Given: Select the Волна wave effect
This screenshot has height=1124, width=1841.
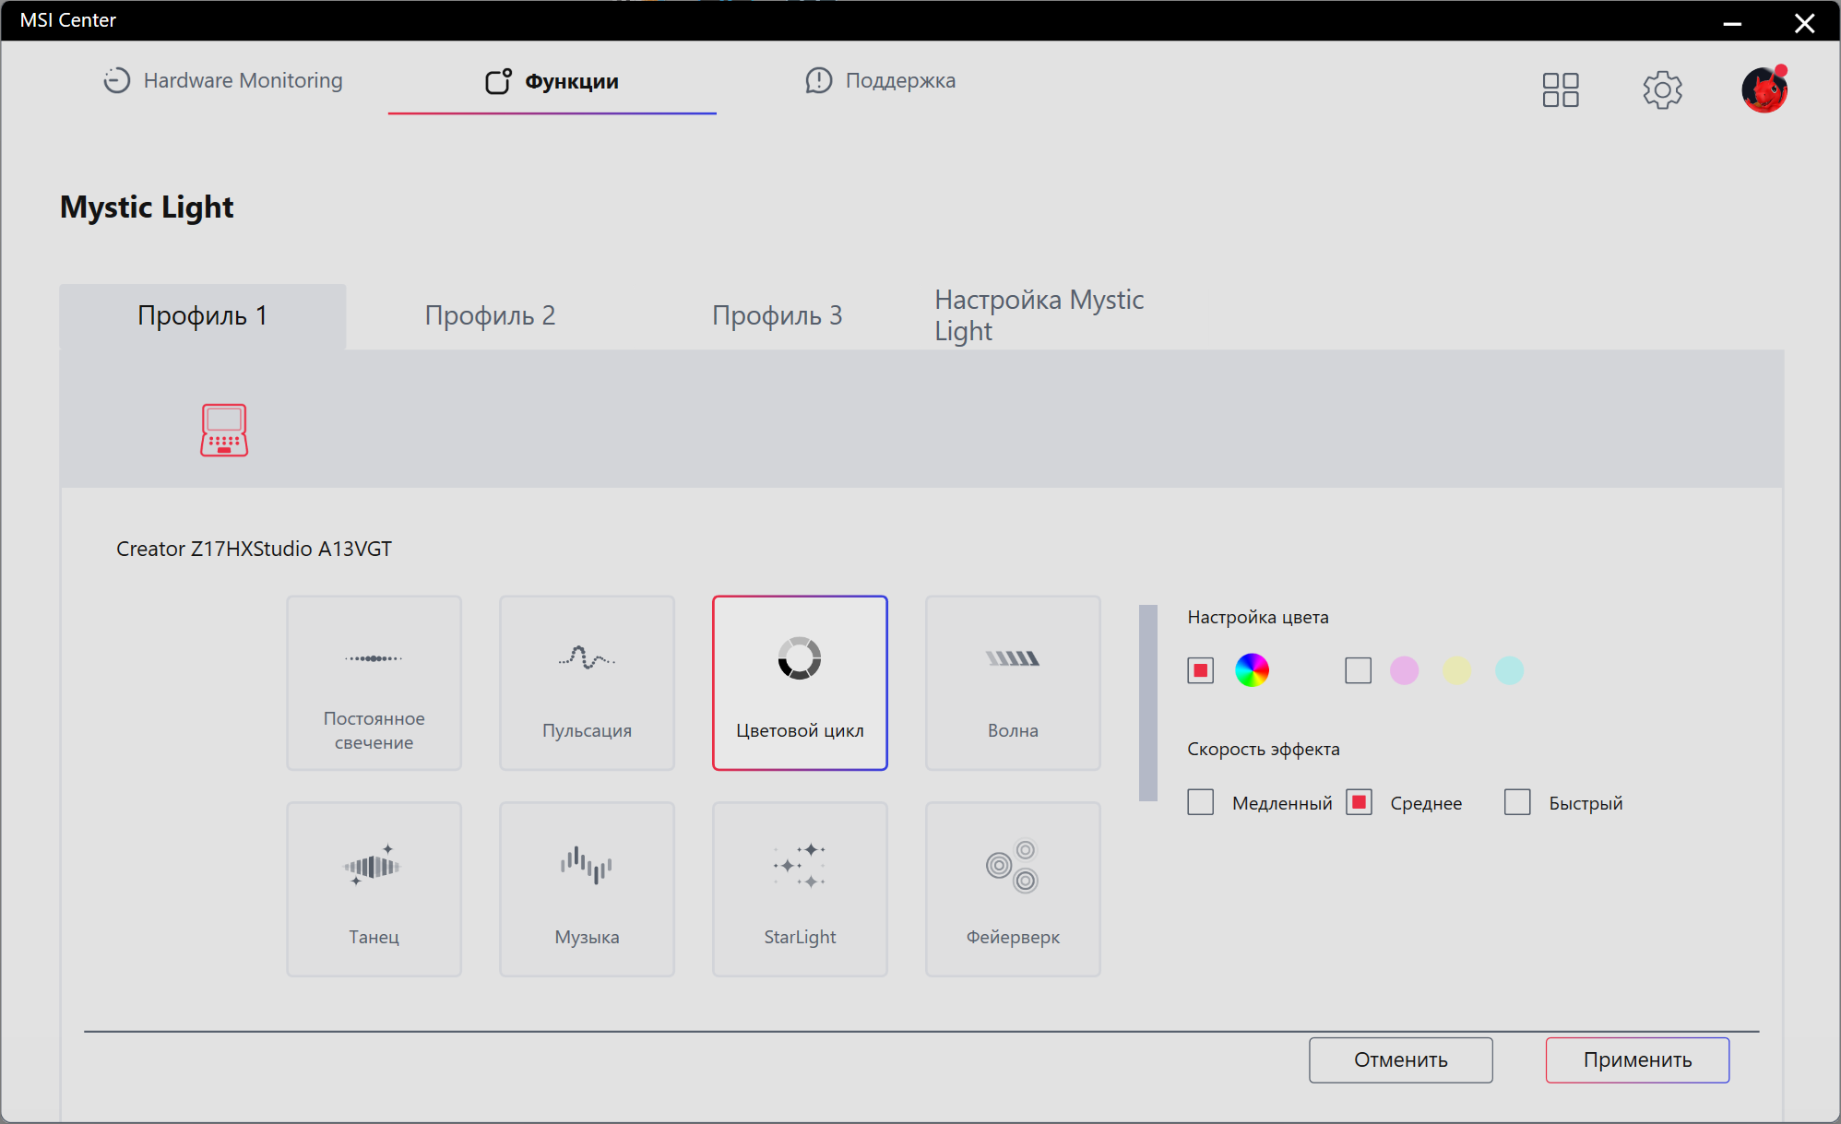Looking at the screenshot, I should (x=1013, y=682).
